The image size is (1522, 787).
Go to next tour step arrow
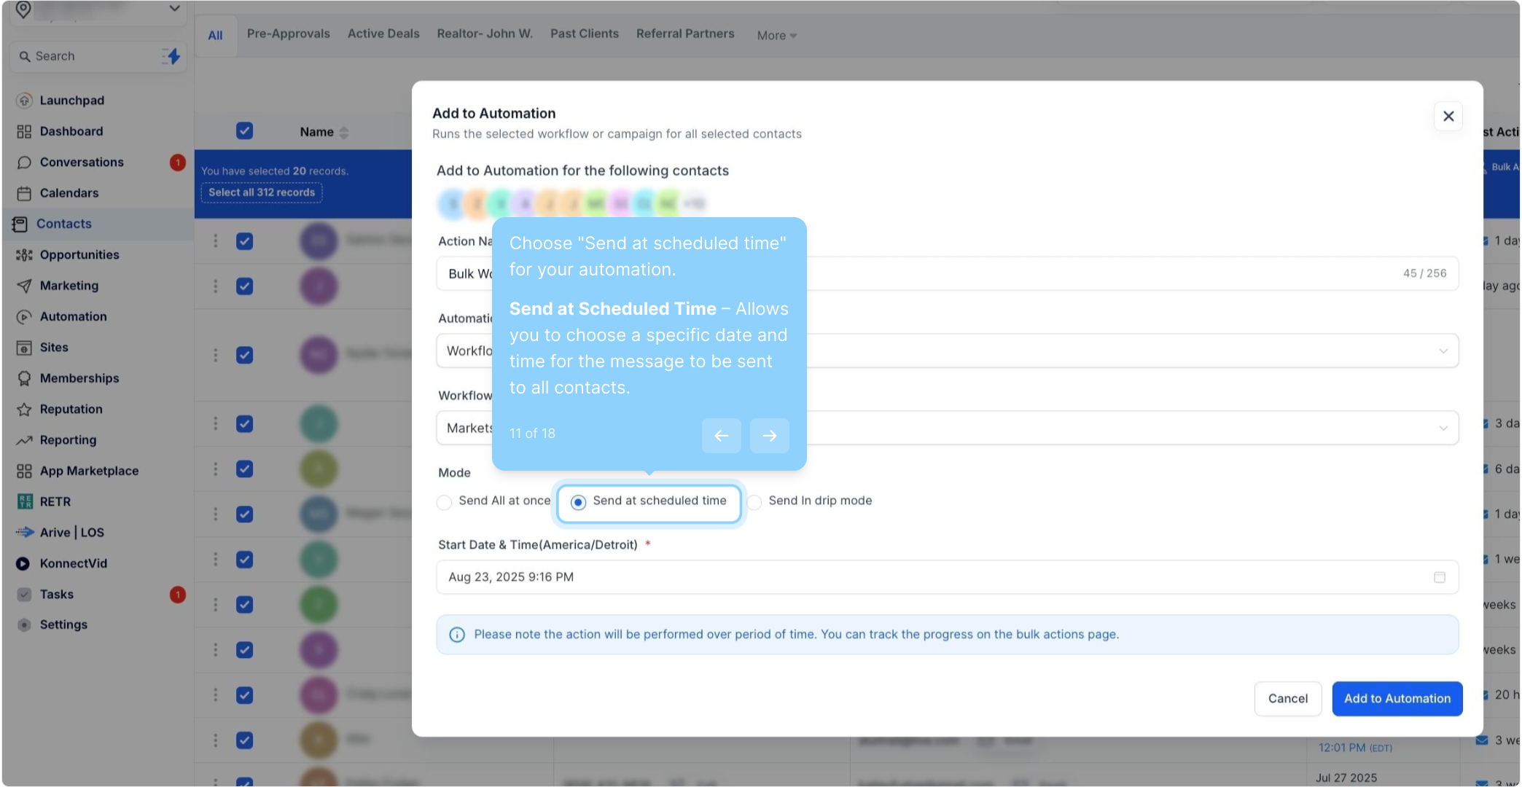pyautogui.click(x=769, y=436)
